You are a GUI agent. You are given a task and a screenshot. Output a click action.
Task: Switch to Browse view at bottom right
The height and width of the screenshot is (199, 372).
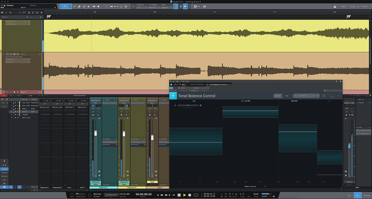367,195
